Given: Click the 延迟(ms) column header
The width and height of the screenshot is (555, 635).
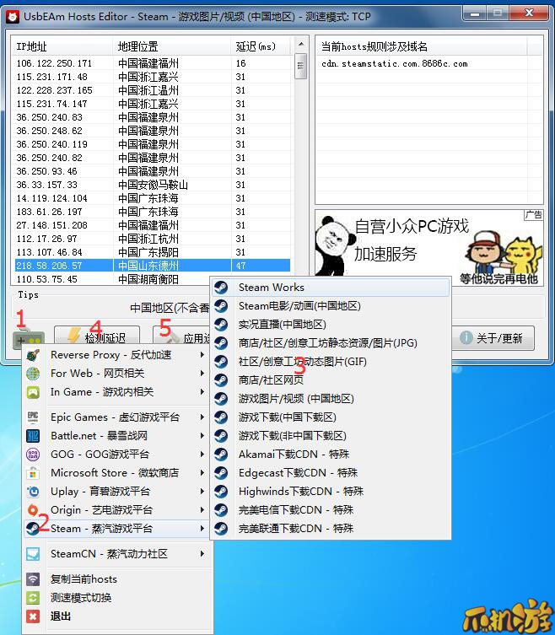Looking at the screenshot, I should 261,46.
